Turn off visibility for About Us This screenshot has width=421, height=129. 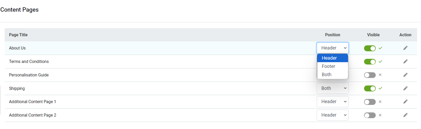point(370,48)
